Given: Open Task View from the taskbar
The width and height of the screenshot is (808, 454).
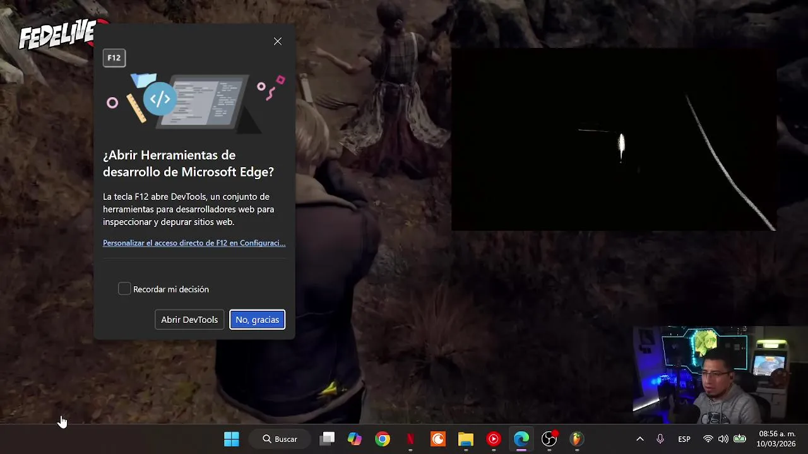Looking at the screenshot, I should (x=327, y=439).
